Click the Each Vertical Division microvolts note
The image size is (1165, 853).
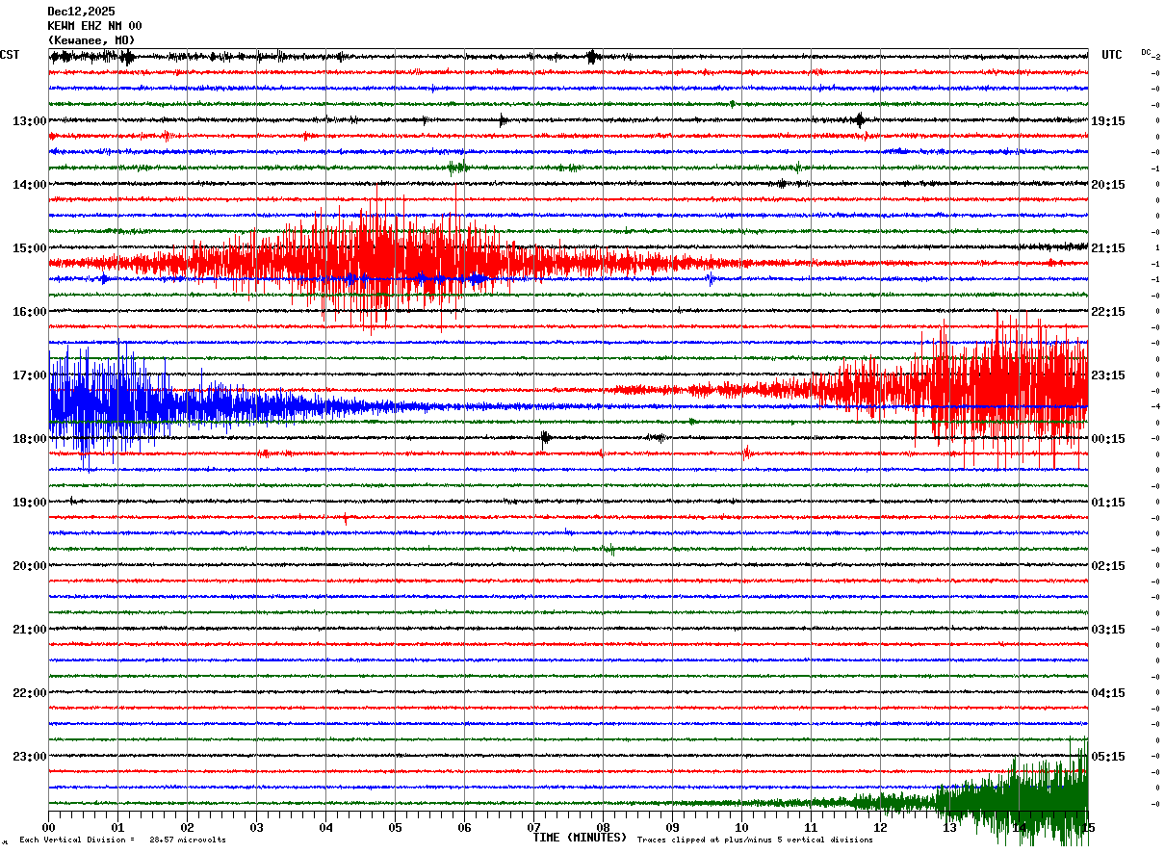tap(122, 840)
